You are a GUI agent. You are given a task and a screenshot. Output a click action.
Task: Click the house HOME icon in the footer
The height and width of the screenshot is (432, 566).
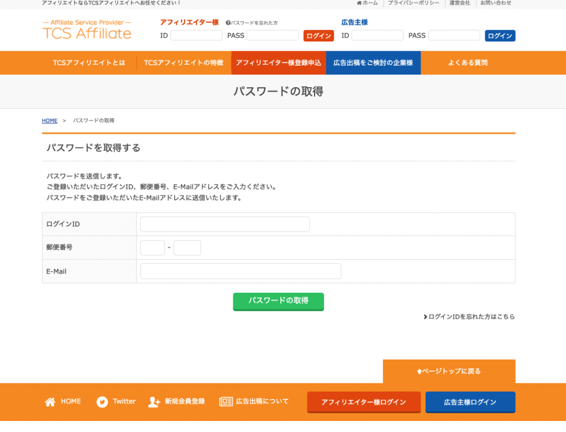[50, 402]
